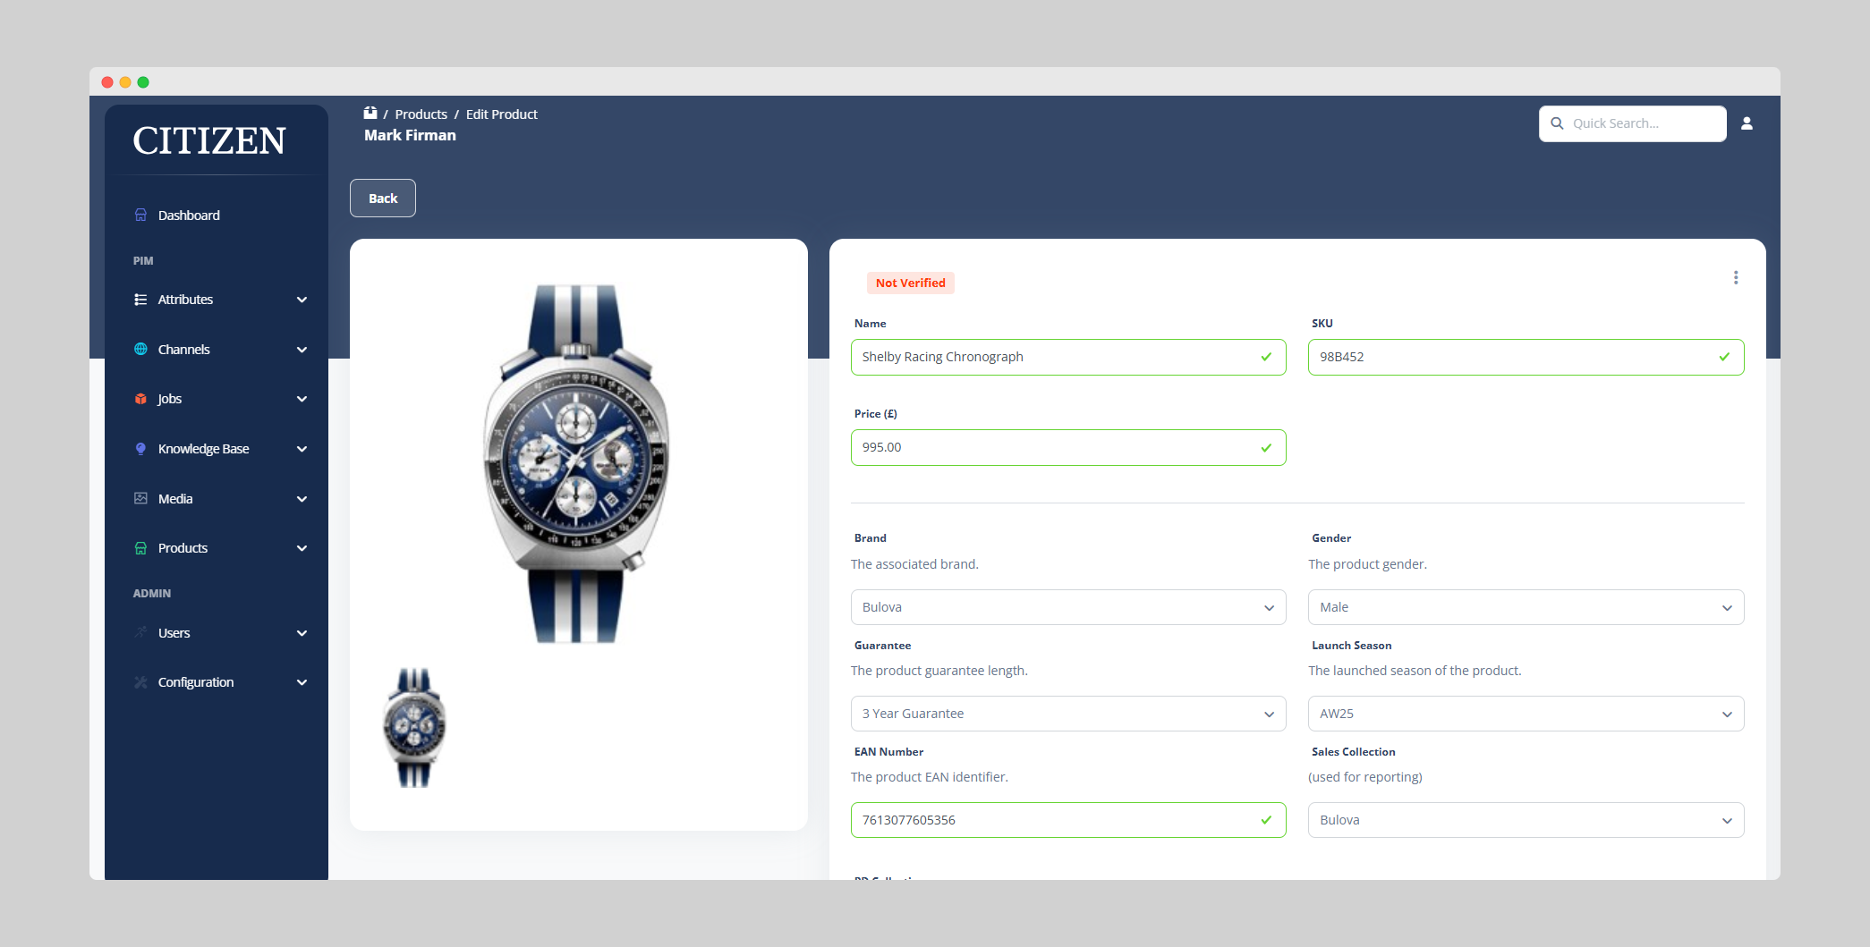Image resolution: width=1870 pixels, height=947 pixels.
Task: Click the Dashboard home icon in sidebar
Action: coord(140,215)
